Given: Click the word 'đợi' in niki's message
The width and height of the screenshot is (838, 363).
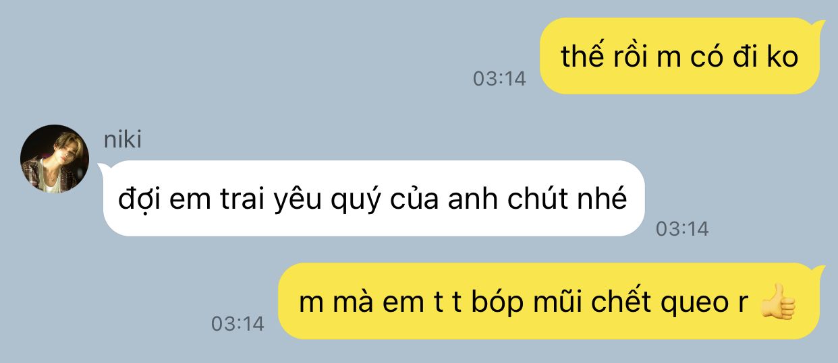Looking at the screenshot, I should [x=137, y=199].
